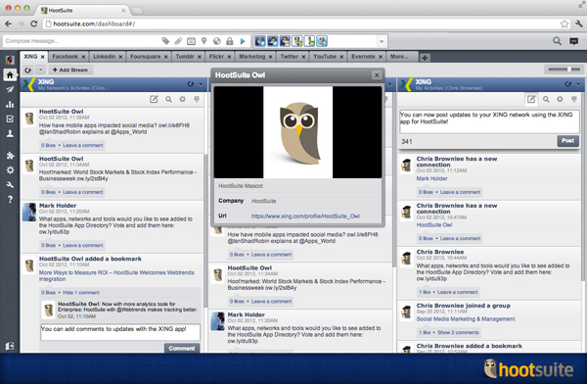Viewport: 587px width, 384px height.
Task: Click the location pin icon
Action: pos(204,41)
